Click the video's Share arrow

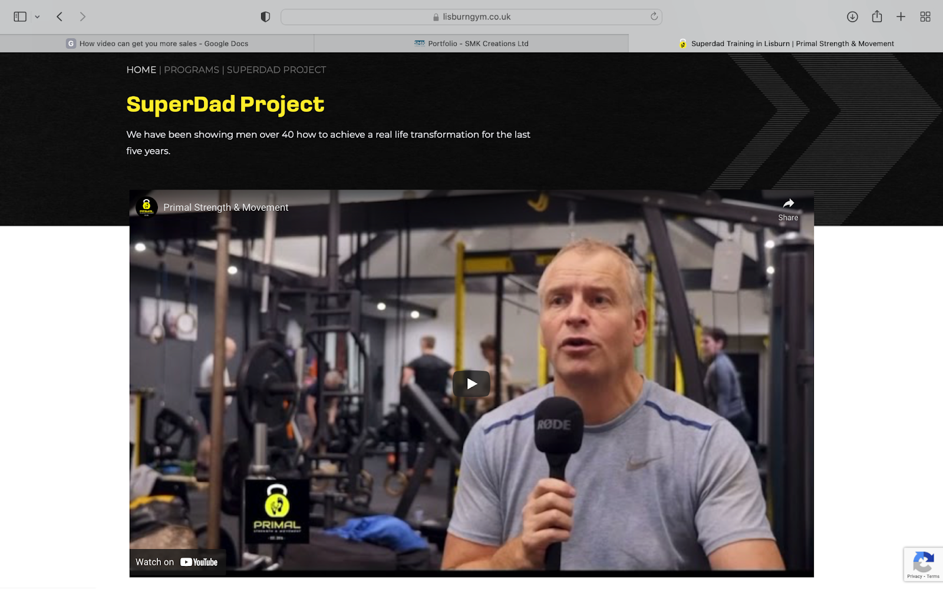[x=788, y=209]
